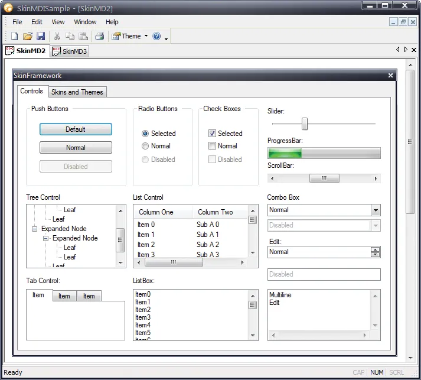421x380 pixels.
Task: Collapse the nested Expanded Node
Action: tap(45, 238)
